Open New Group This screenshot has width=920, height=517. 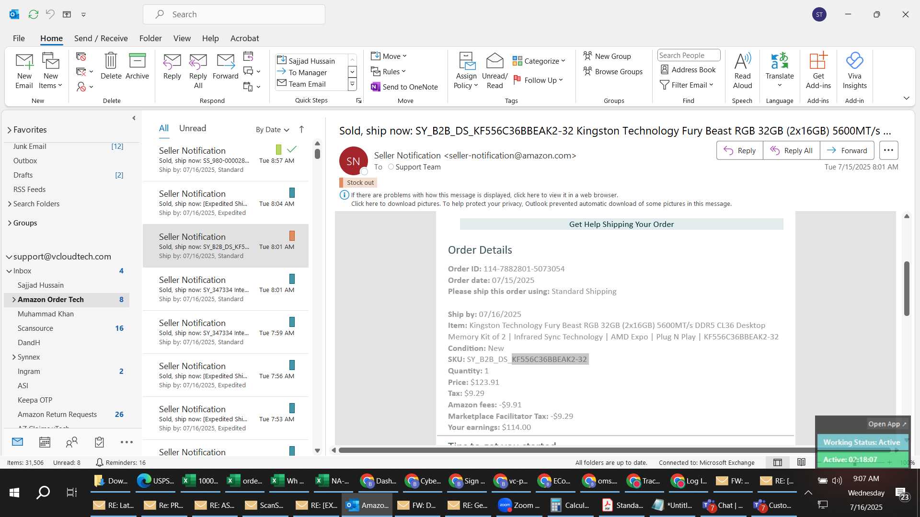(607, 56)
